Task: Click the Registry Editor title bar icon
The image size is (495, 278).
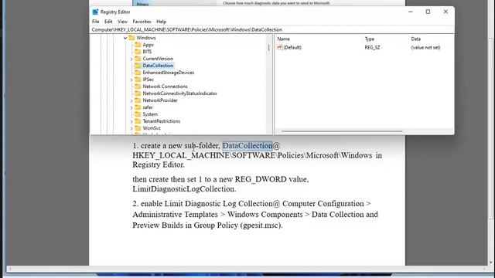Action: 95,12
